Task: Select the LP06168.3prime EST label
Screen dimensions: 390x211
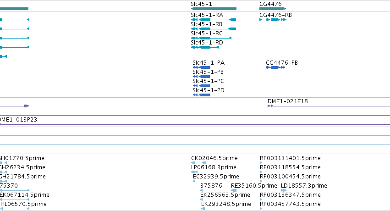Action: click(x=214, y=168)
